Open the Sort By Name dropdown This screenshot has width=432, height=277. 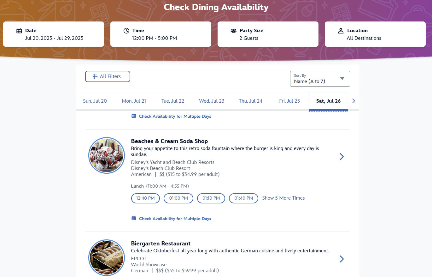click(x=320, y=79)
